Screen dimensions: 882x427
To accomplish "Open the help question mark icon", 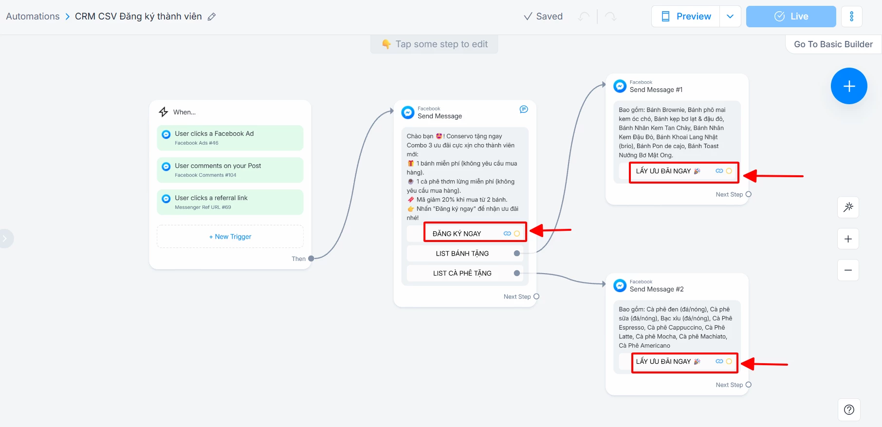I will [849, 409].
